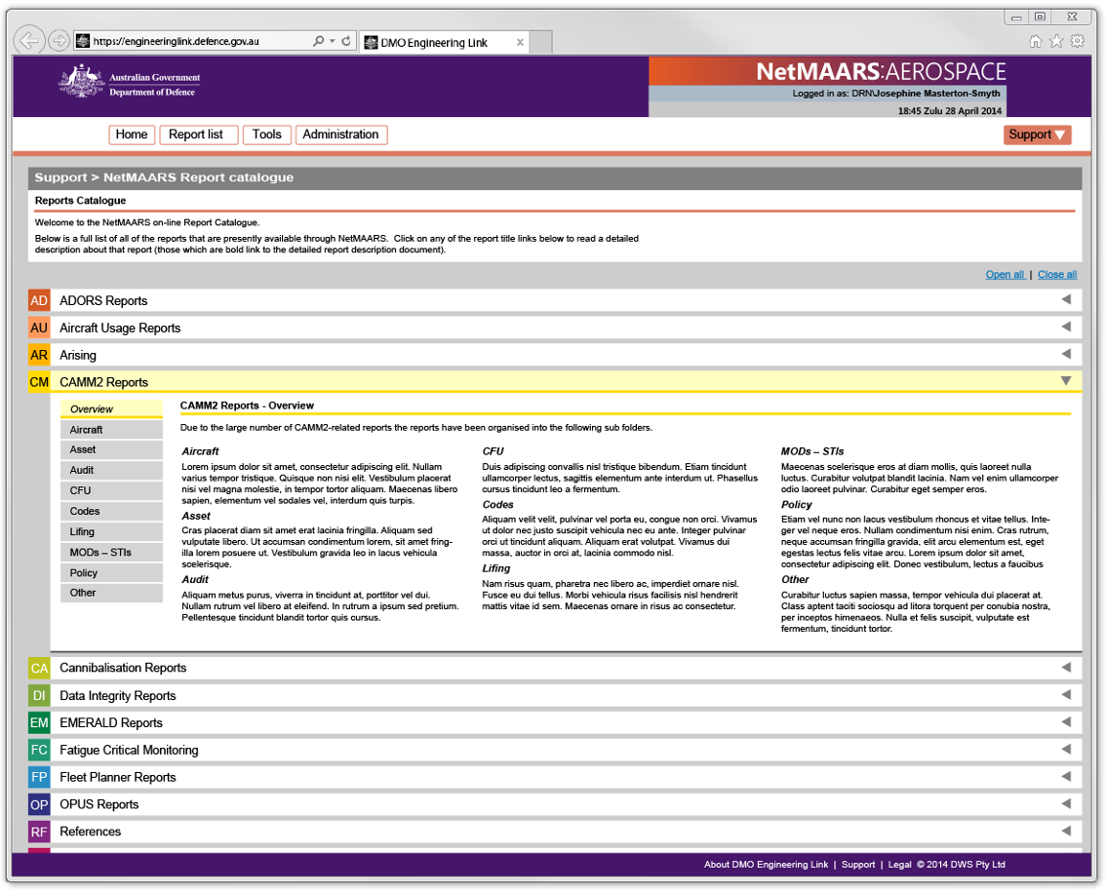Click the Open all link

tap(1005, 275)
